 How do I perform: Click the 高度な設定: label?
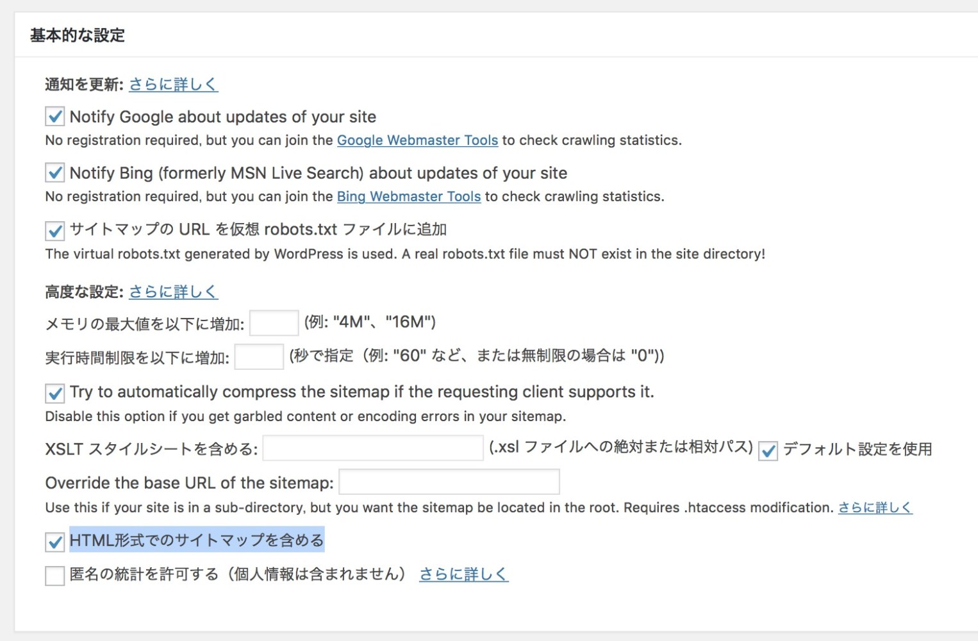[x=85, y=292]
